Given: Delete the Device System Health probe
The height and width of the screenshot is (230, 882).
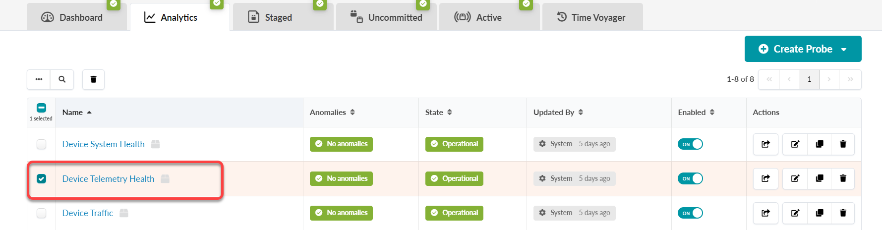Looking at the screenshot, I should [843, 144].
